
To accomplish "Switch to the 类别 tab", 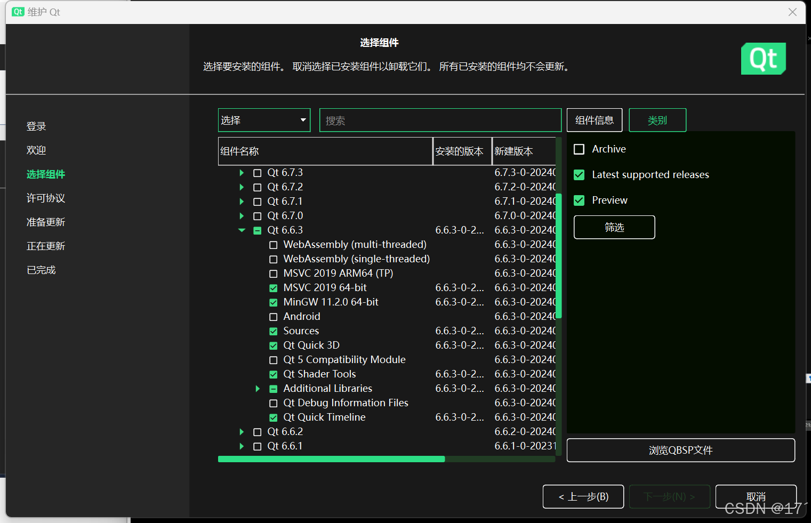I will pos(657,120).
